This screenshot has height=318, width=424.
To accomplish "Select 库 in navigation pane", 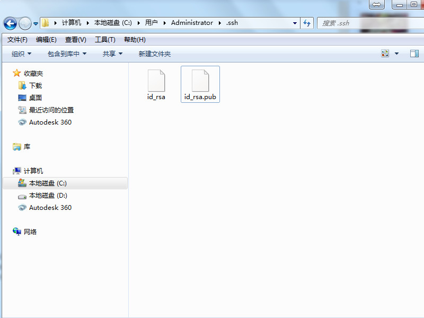I will pos(27,147).
